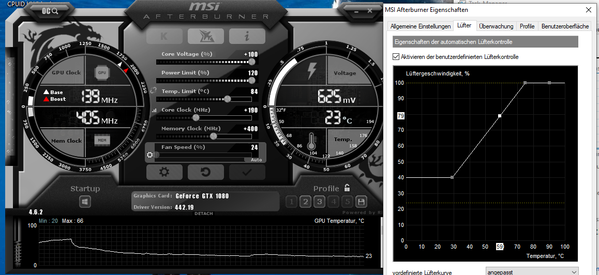Uncheck Aktivieren der benutzerdefinierten Lüfterkontrolle
Screen dimensions: 599x275
pos(396,57)
